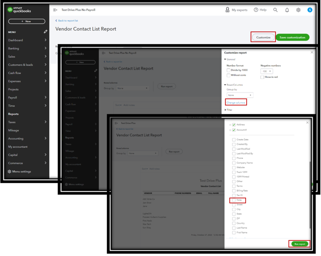321x256 pixels.
Task: Check the Note column checkbox
Action: [234, 200]
